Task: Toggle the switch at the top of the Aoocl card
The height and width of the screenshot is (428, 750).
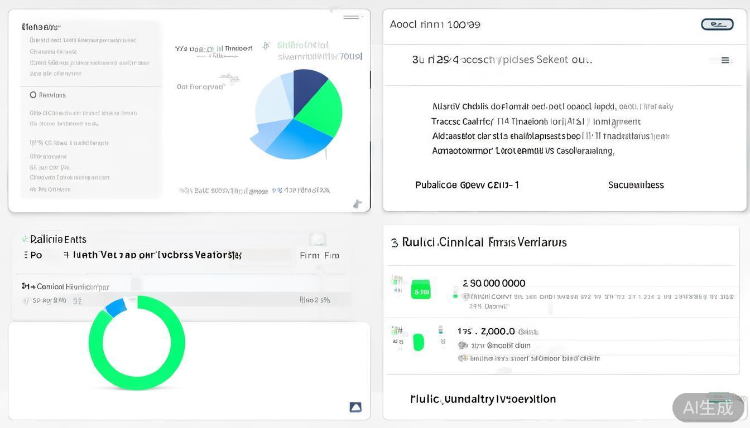Action: pos(718,24)
